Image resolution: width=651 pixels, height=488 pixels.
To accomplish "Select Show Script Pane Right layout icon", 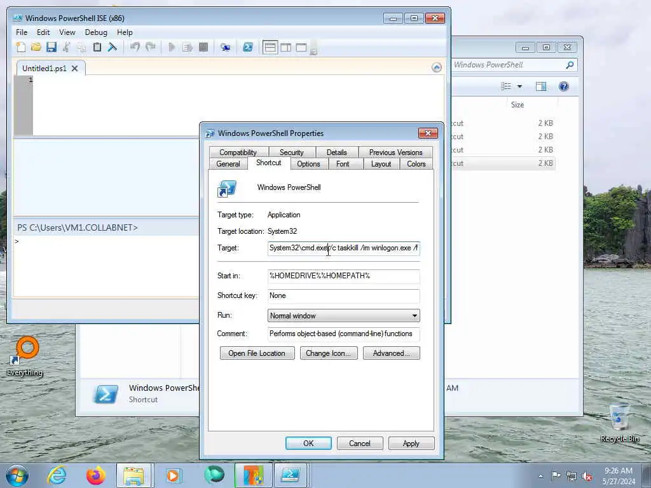I will (286, 47).
